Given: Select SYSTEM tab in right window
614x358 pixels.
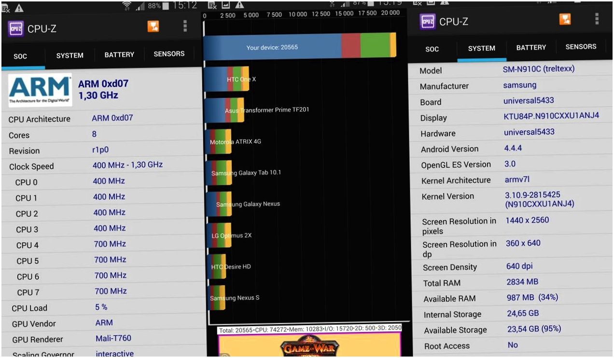Looking at the screenshot, I should click(481, 48).
